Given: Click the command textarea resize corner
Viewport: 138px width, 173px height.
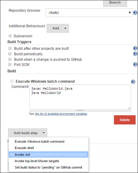Looking at the screenshot, I should [x=129, y=108].
